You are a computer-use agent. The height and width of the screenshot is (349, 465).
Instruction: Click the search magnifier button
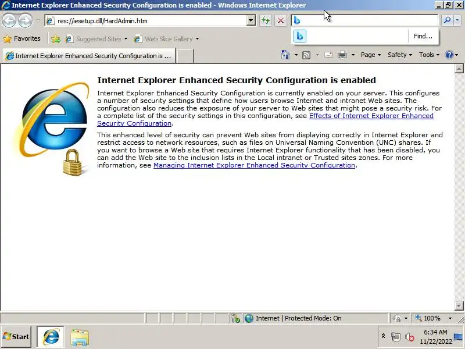[x=446, y=20]
